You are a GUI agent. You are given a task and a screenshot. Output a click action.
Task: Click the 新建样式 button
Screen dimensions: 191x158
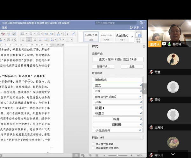[103, 66]
